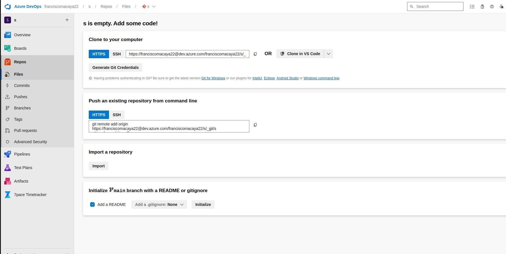Viewport: 506px width, 254px height.
Task: Open the work items list icon in header
Action: [472, 6]
